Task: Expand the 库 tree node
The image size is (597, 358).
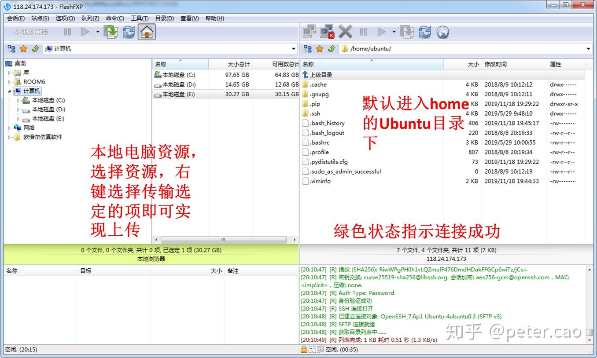Action: pyautogui.click(x=9, y=73)
